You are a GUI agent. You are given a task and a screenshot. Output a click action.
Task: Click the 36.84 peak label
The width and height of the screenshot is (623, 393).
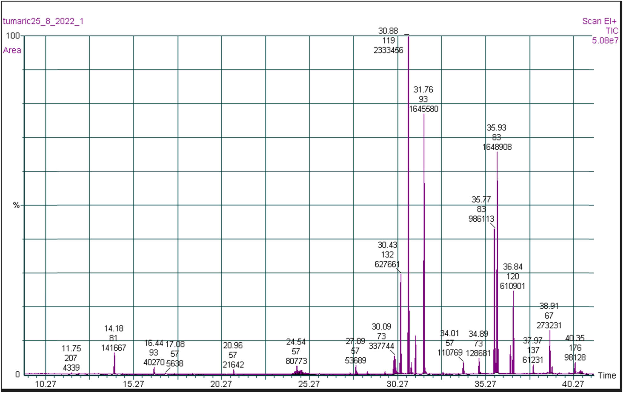pos(512,267)
